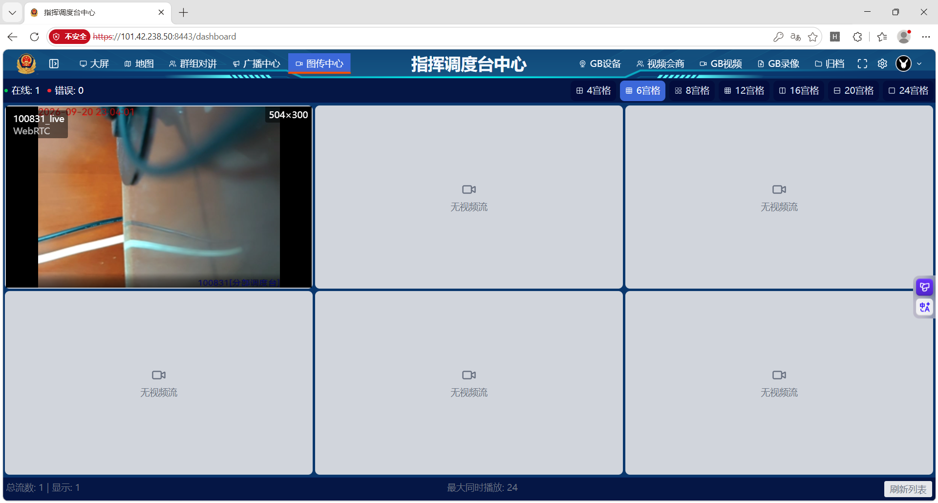
Task: Open GB视频 video page
Action: [721, 63]
